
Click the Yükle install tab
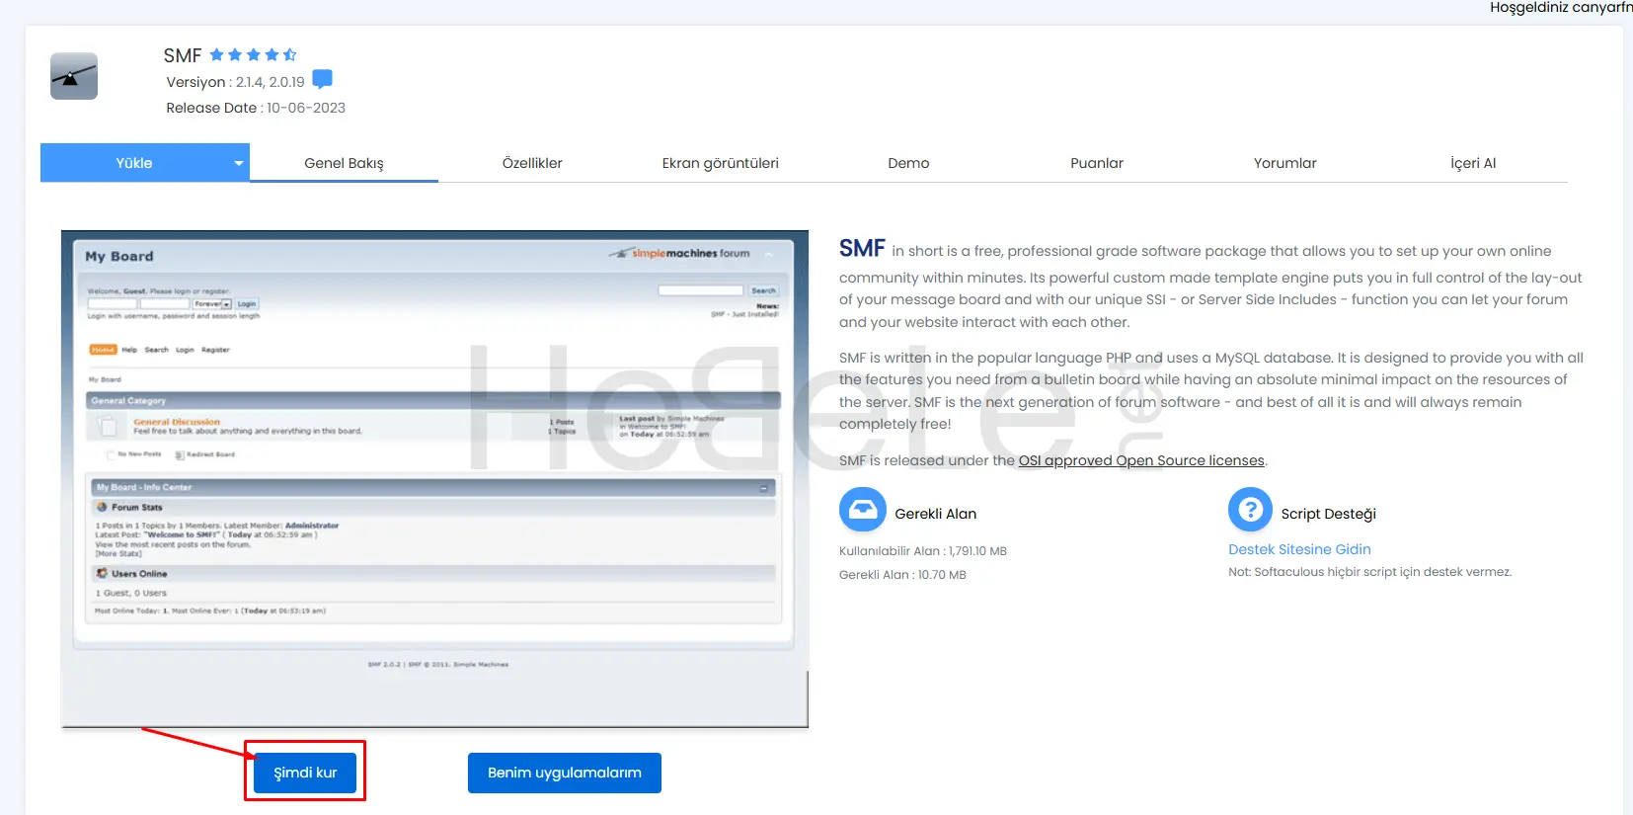(x=134, y=163)
